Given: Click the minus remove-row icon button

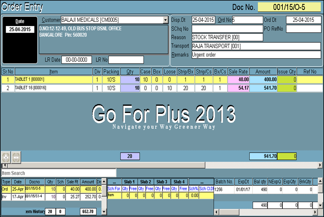Looking at the screenshot, I should click(16, 158).
